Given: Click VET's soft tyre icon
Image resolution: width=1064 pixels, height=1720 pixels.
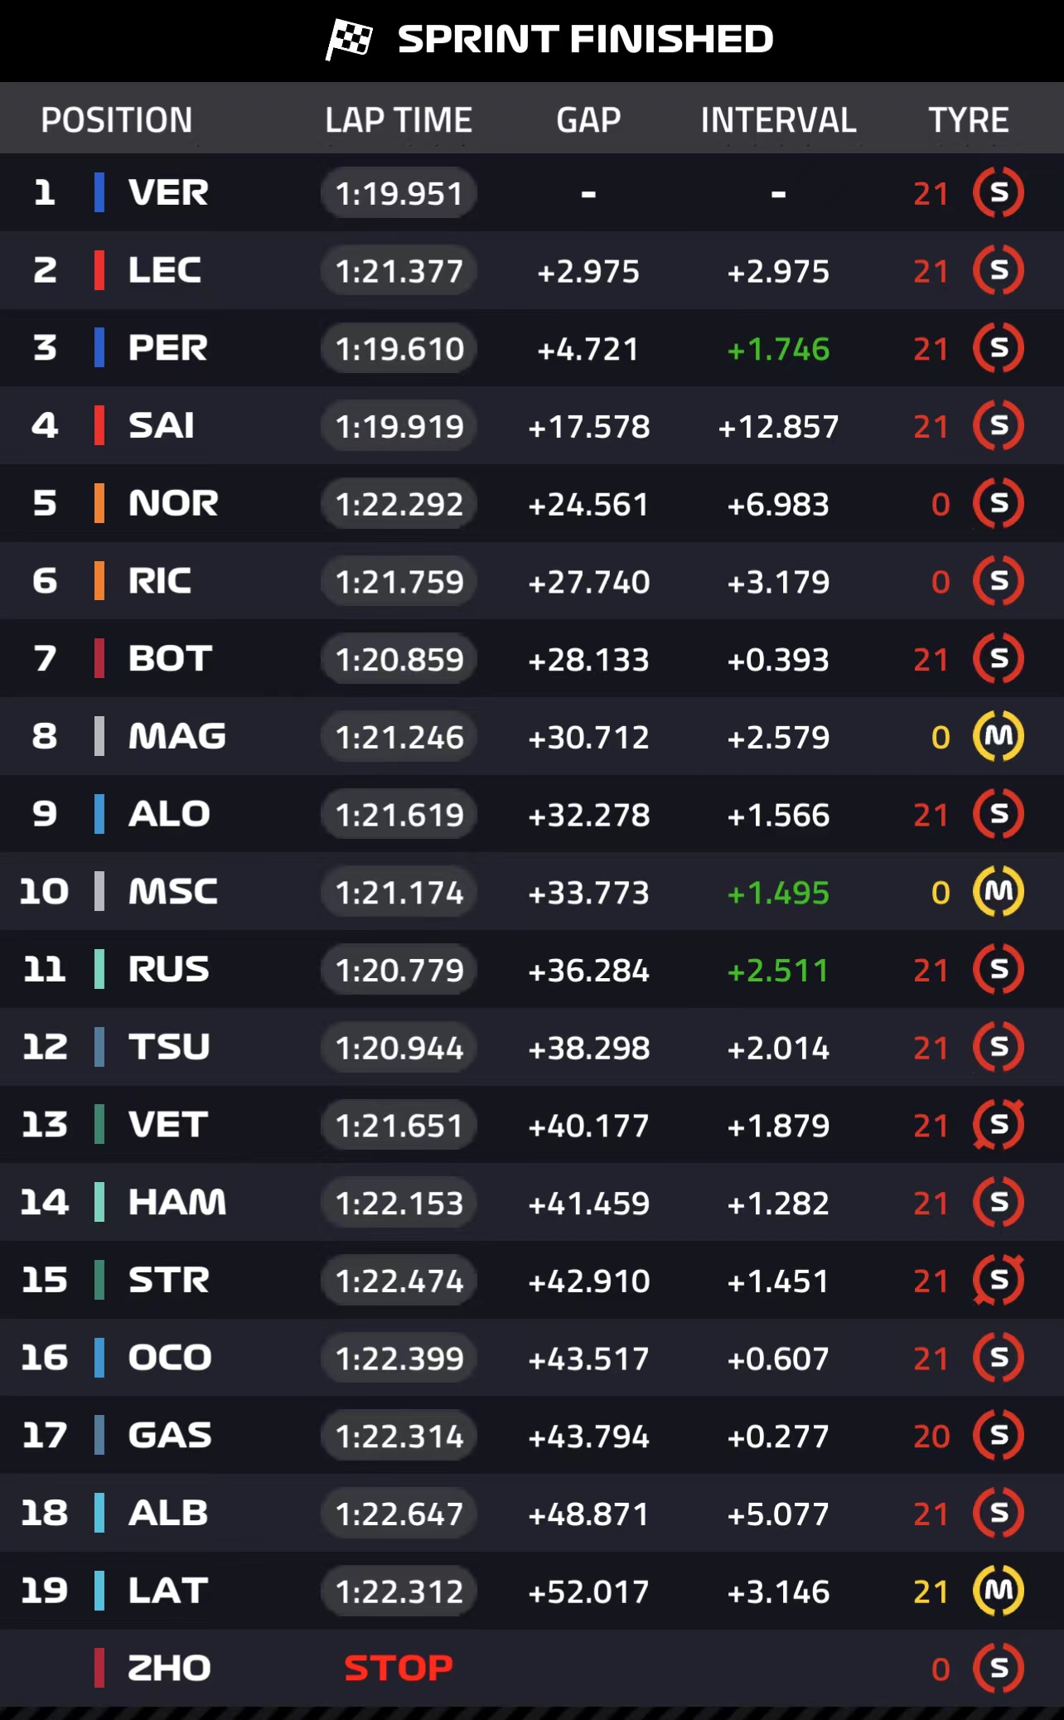Looking at the screenshot, I should click(999, 1125).
